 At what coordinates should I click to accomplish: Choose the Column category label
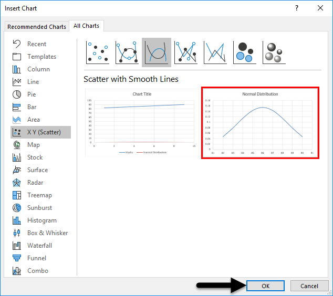38,69
